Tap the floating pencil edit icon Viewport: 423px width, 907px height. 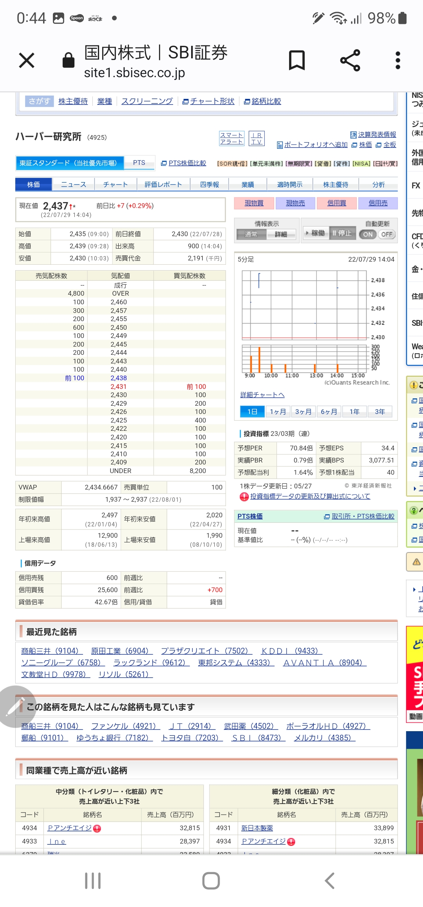click(16, 706)
